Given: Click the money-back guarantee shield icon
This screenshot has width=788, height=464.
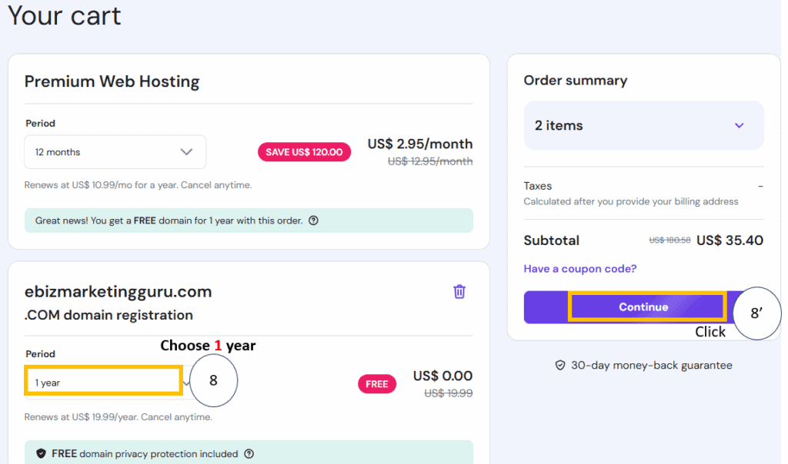Looking at the screenshot, I should click(x=560, y=366).
